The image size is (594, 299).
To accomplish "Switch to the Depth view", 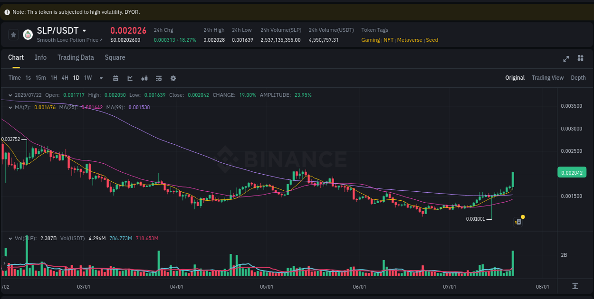I will pos(578,77).
